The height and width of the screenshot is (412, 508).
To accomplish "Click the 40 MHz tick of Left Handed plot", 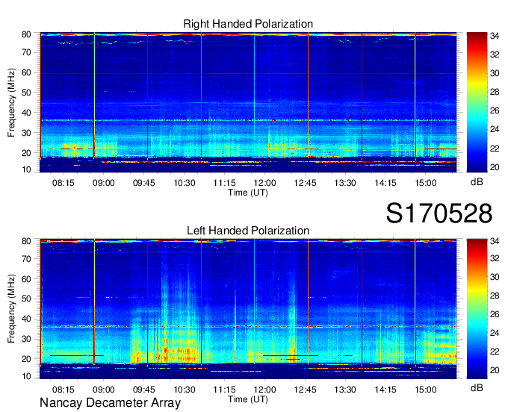I will pos(26,319).
